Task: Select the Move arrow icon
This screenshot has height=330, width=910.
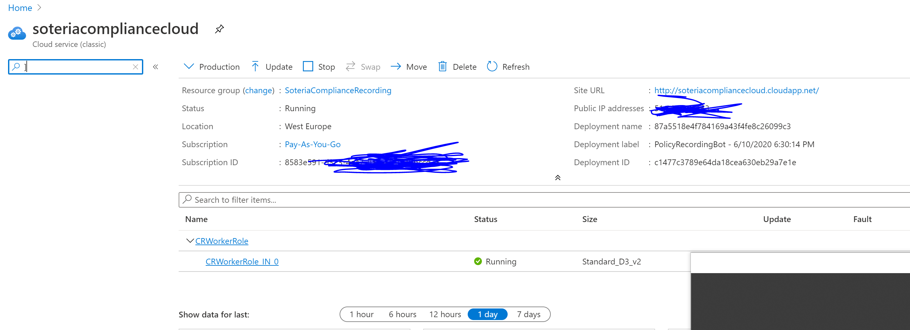Action: [395, 66]
